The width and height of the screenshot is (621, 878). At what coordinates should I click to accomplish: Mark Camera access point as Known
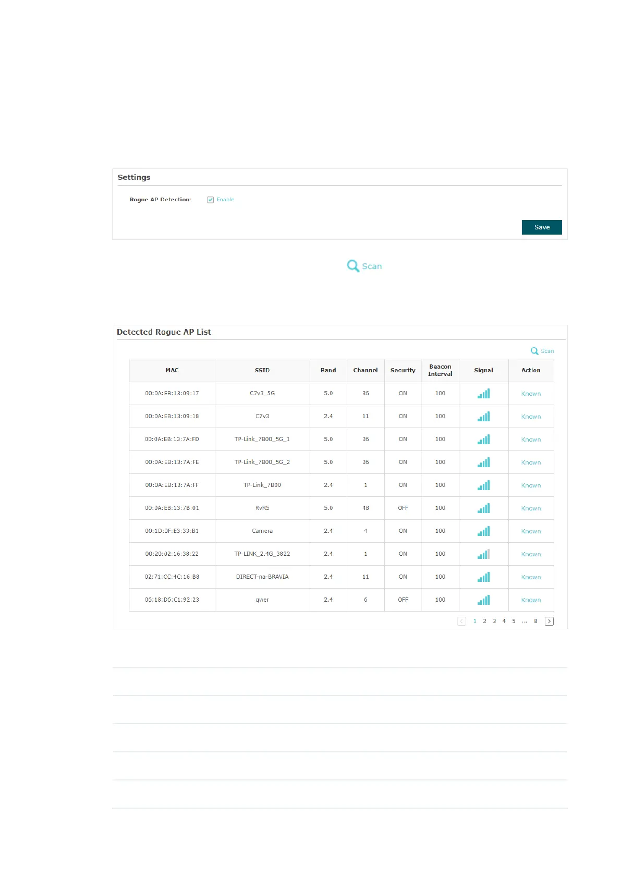click(x=531, y=531)
